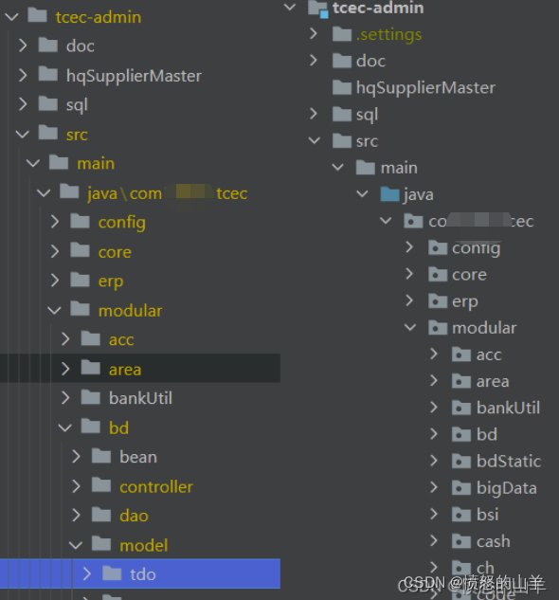Select the main label in right tree
Image resolution: width=559 pixels, height=600 pixels.
(399, 168)
